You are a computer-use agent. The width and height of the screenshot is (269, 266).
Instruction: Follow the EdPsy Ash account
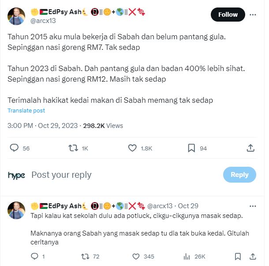(x=228, y=15)
